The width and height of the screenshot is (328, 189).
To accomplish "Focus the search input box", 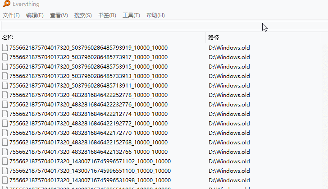I will [164, 26].
